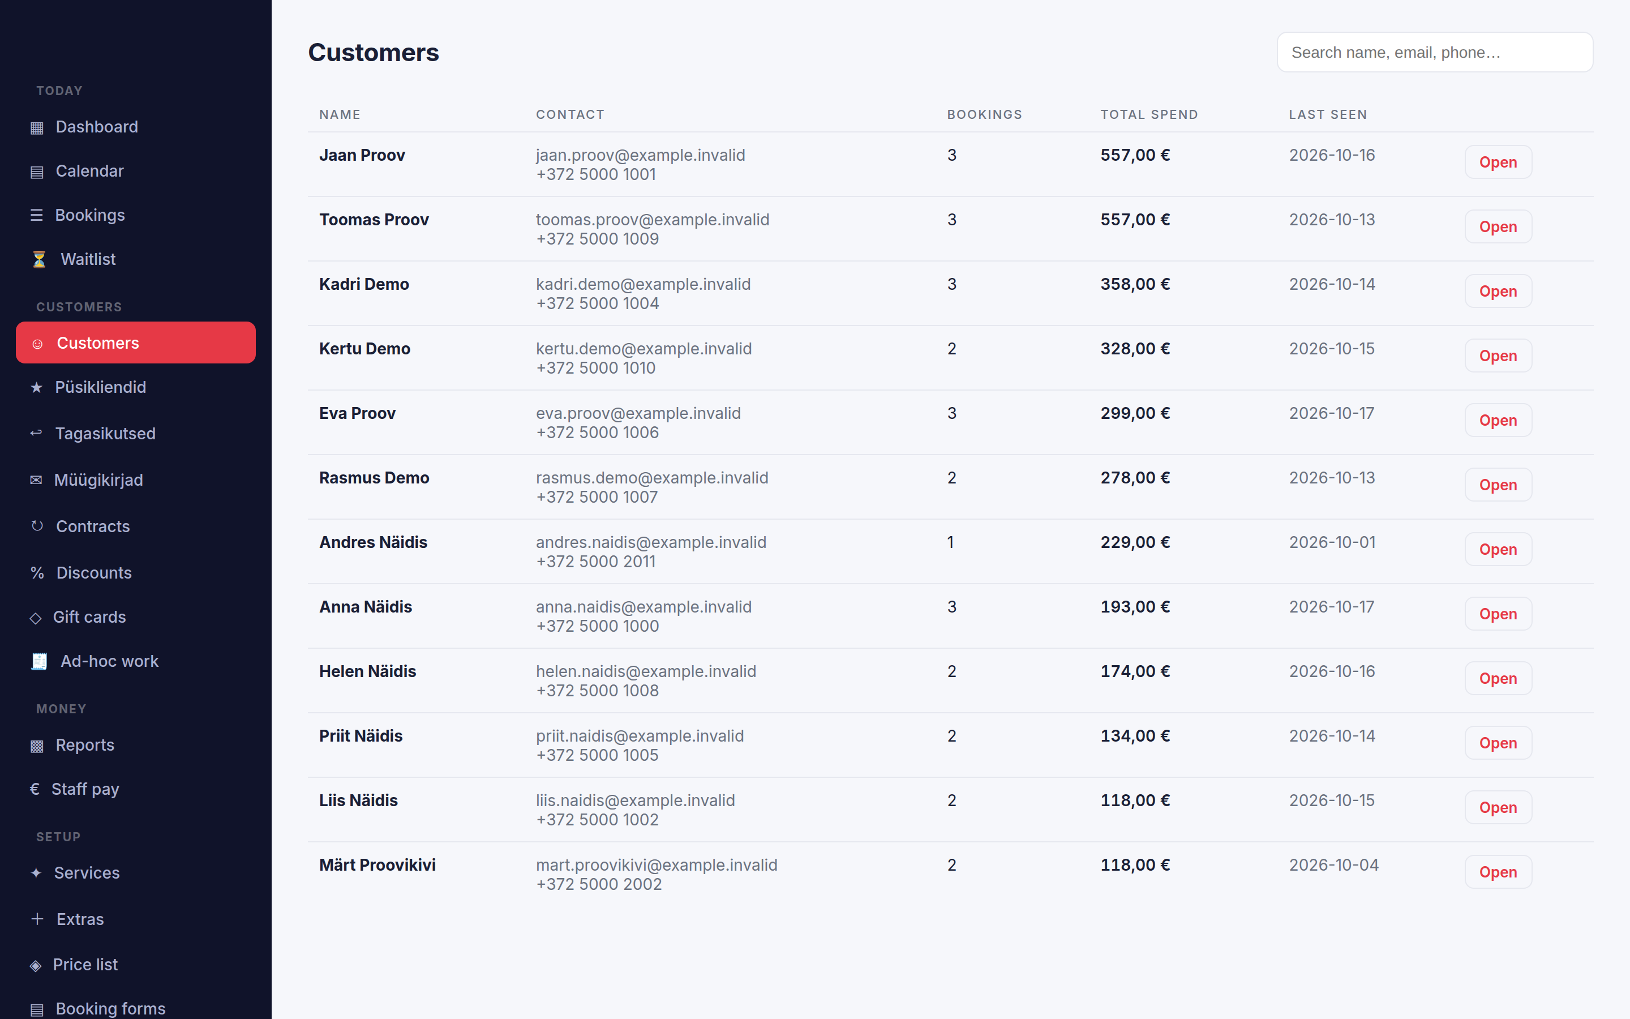Open the Dashboard page
This screenshot has height=1019, width=1630.
coord(136,127)
